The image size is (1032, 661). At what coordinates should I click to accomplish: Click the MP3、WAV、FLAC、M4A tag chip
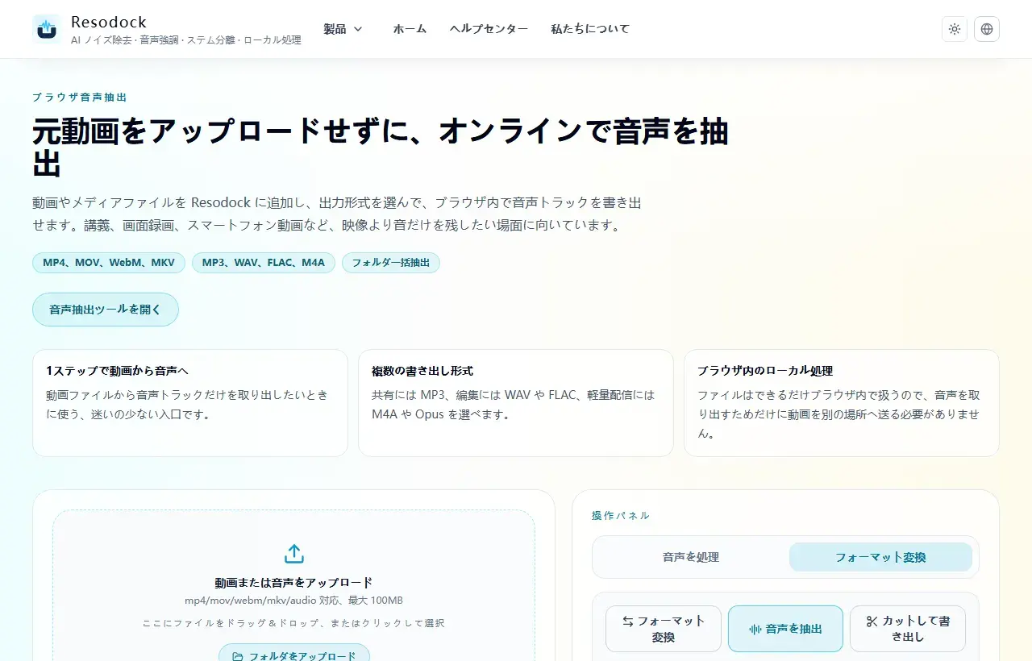coord(264,263)
